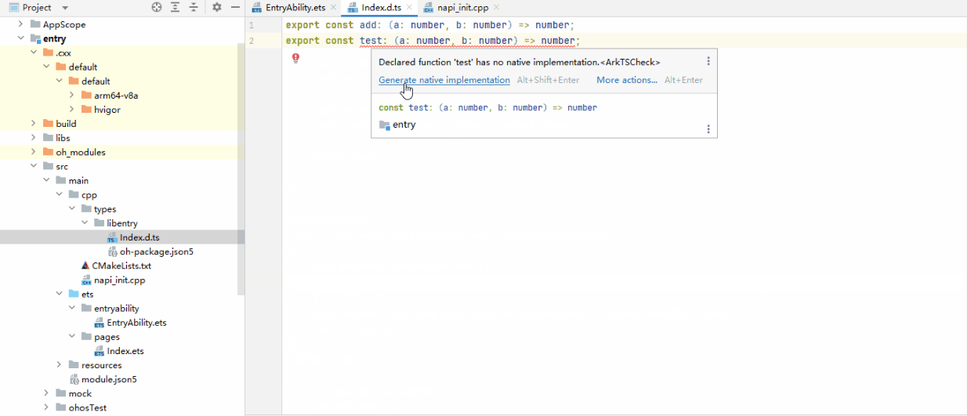Expand the oh_modules folder
Viewport: 967px width, 416px height.
click(x=34, y=152)
